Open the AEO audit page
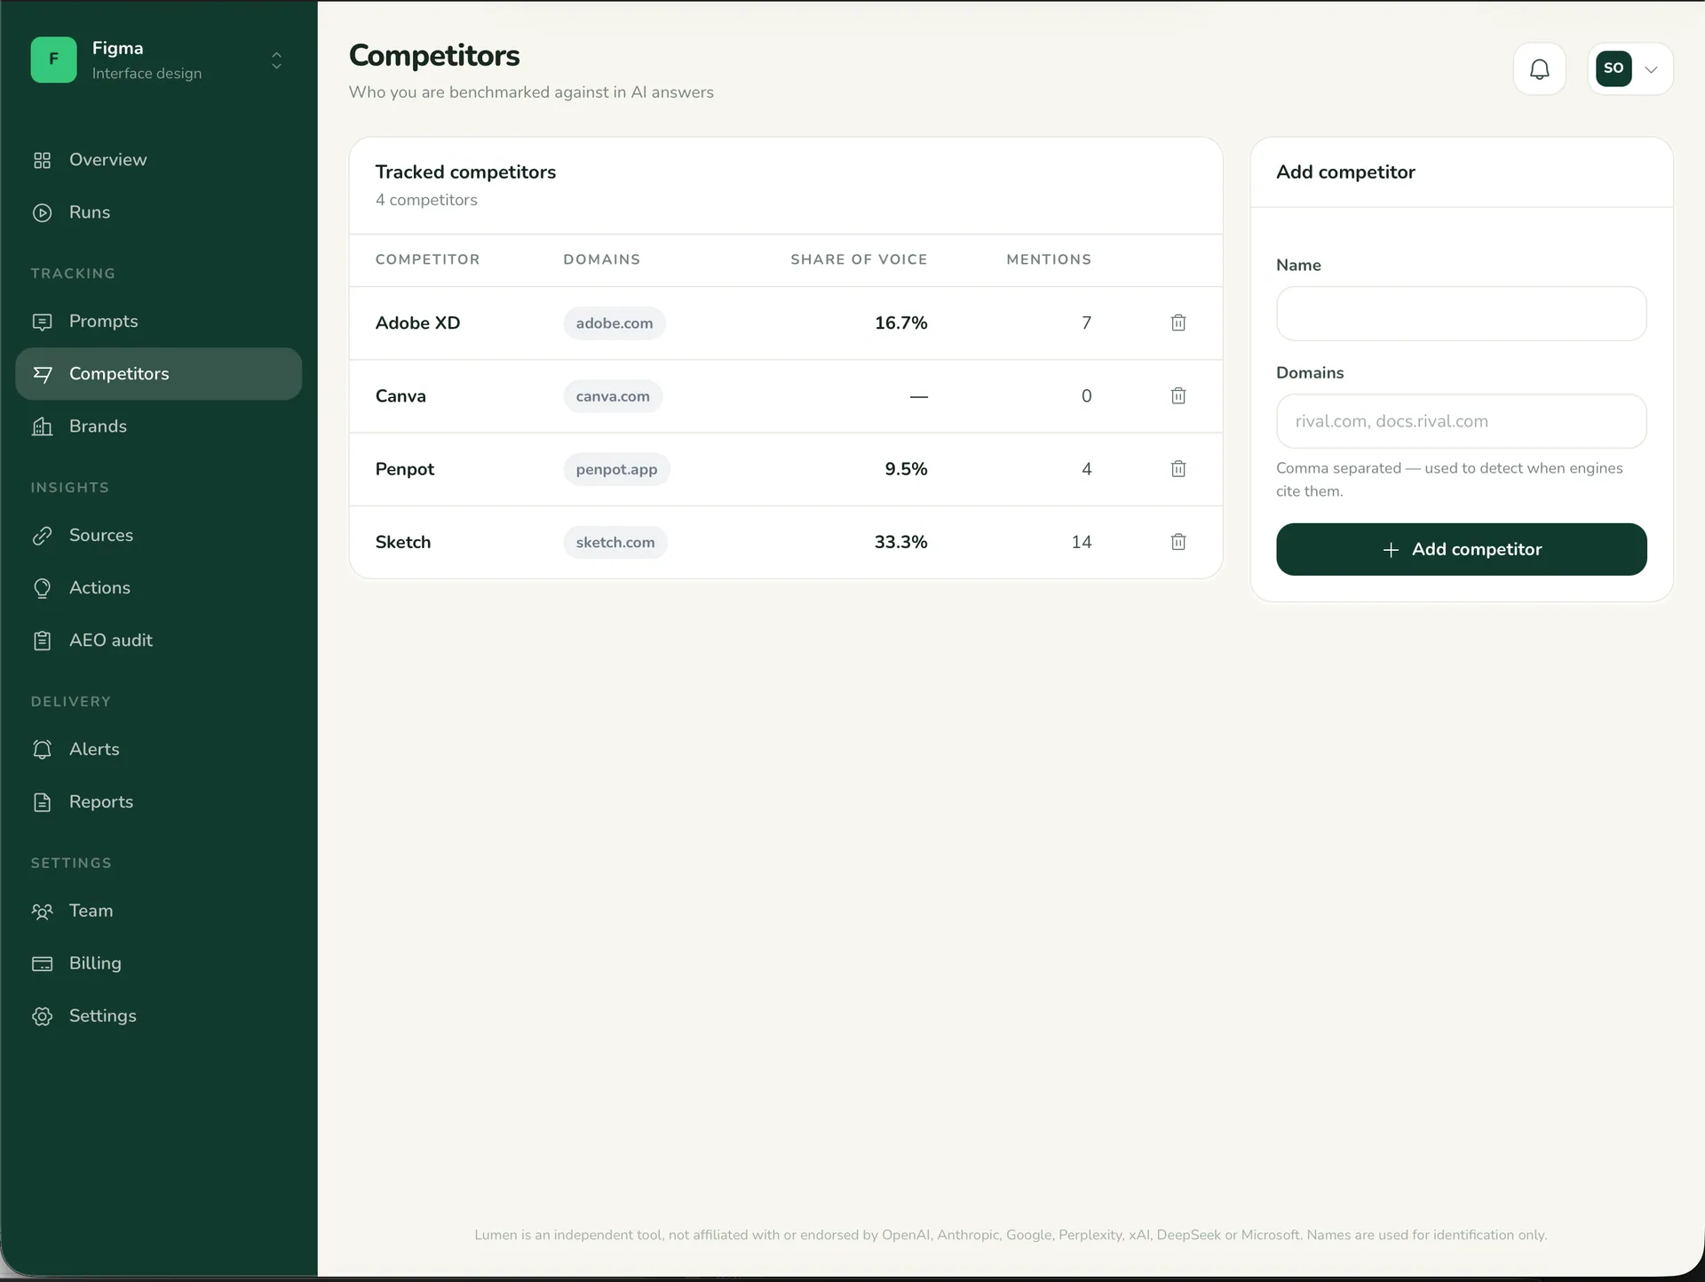 pyautogui.click(x=158, y=640)
